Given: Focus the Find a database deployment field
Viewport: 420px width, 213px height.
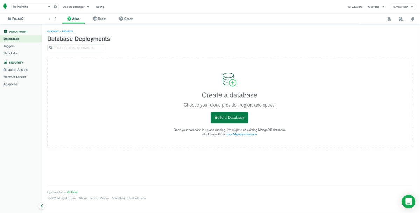Looking at the screenshot, I should point(76,47).
